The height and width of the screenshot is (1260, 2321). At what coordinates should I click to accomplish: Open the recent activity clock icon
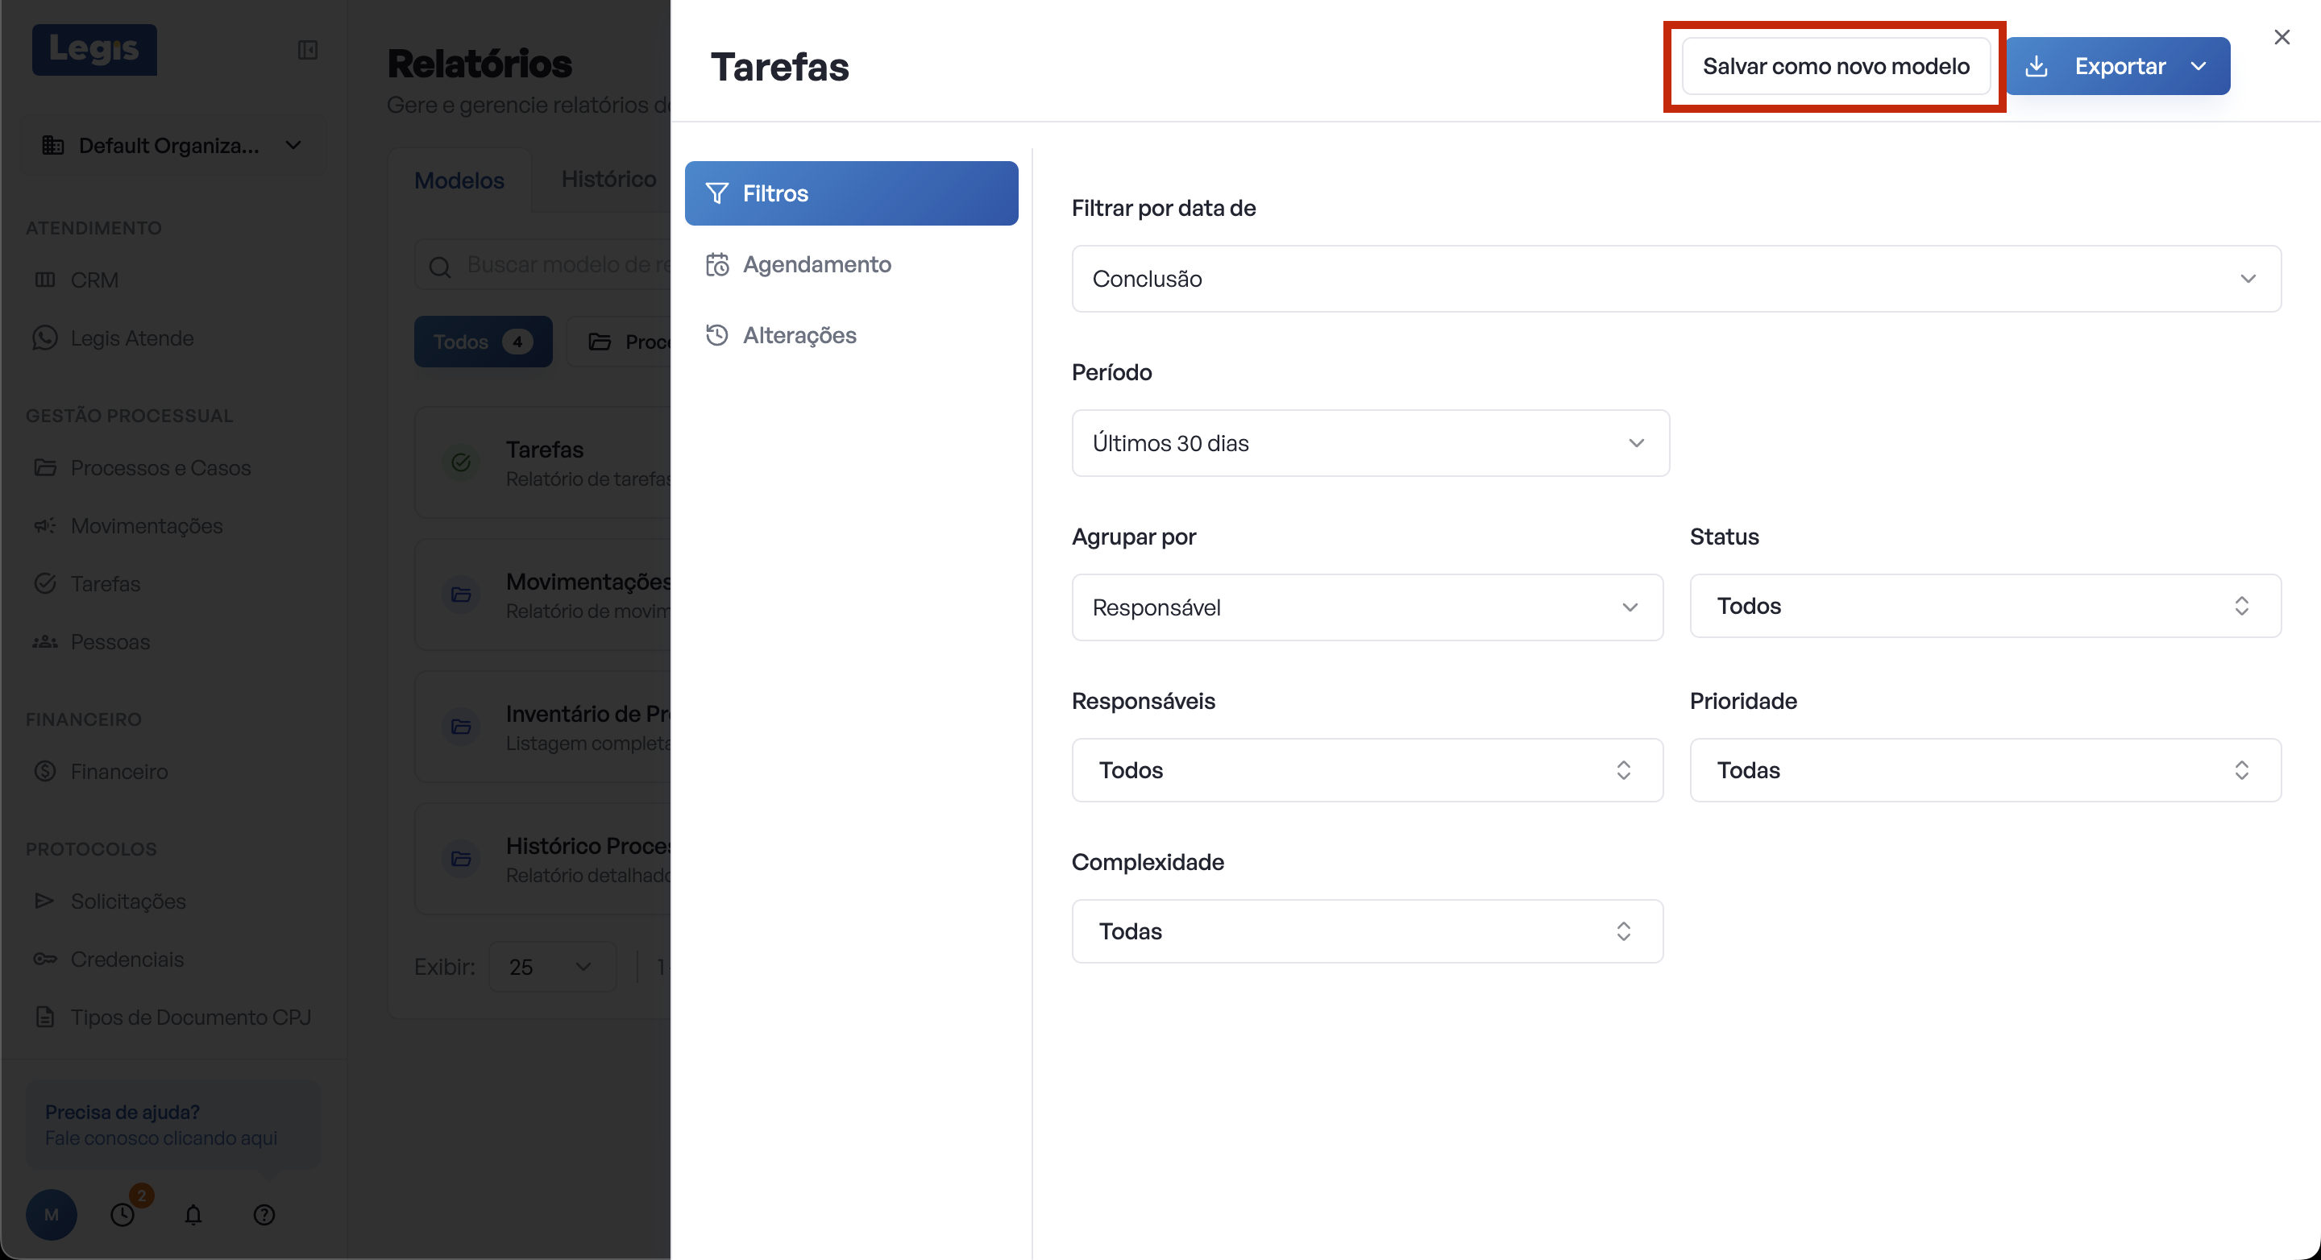pyautogui.click(x=122, y=1214)
